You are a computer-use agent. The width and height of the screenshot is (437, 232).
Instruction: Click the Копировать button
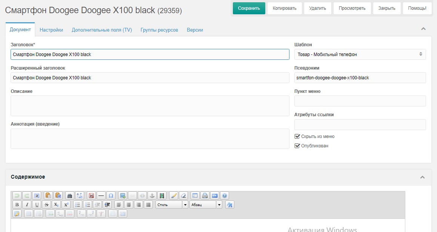click(x=285, y=8)
